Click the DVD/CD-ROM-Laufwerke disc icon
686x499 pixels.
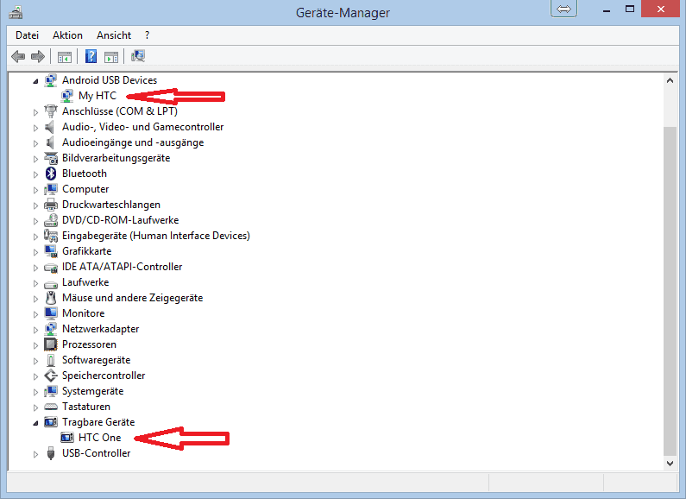pos(51,220)
